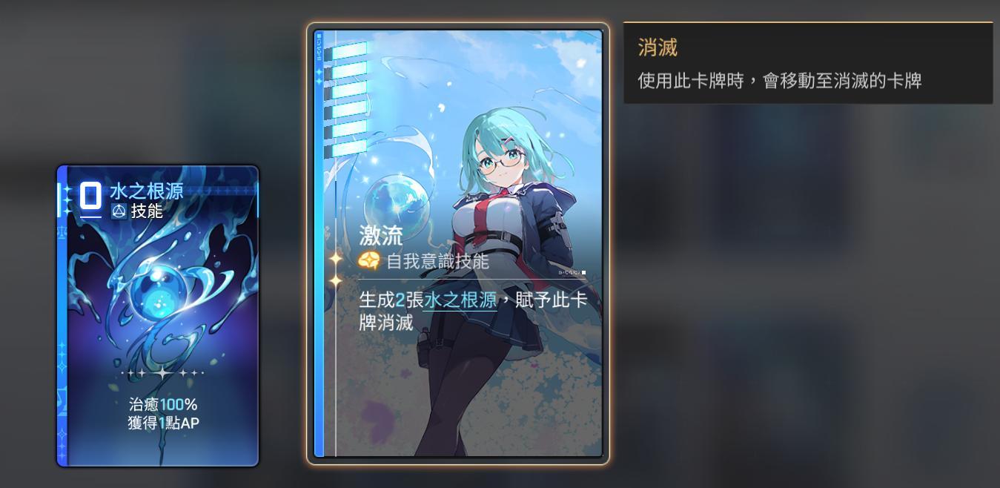Click the 消滅 tooltip heading

click(x=658, y=48)
